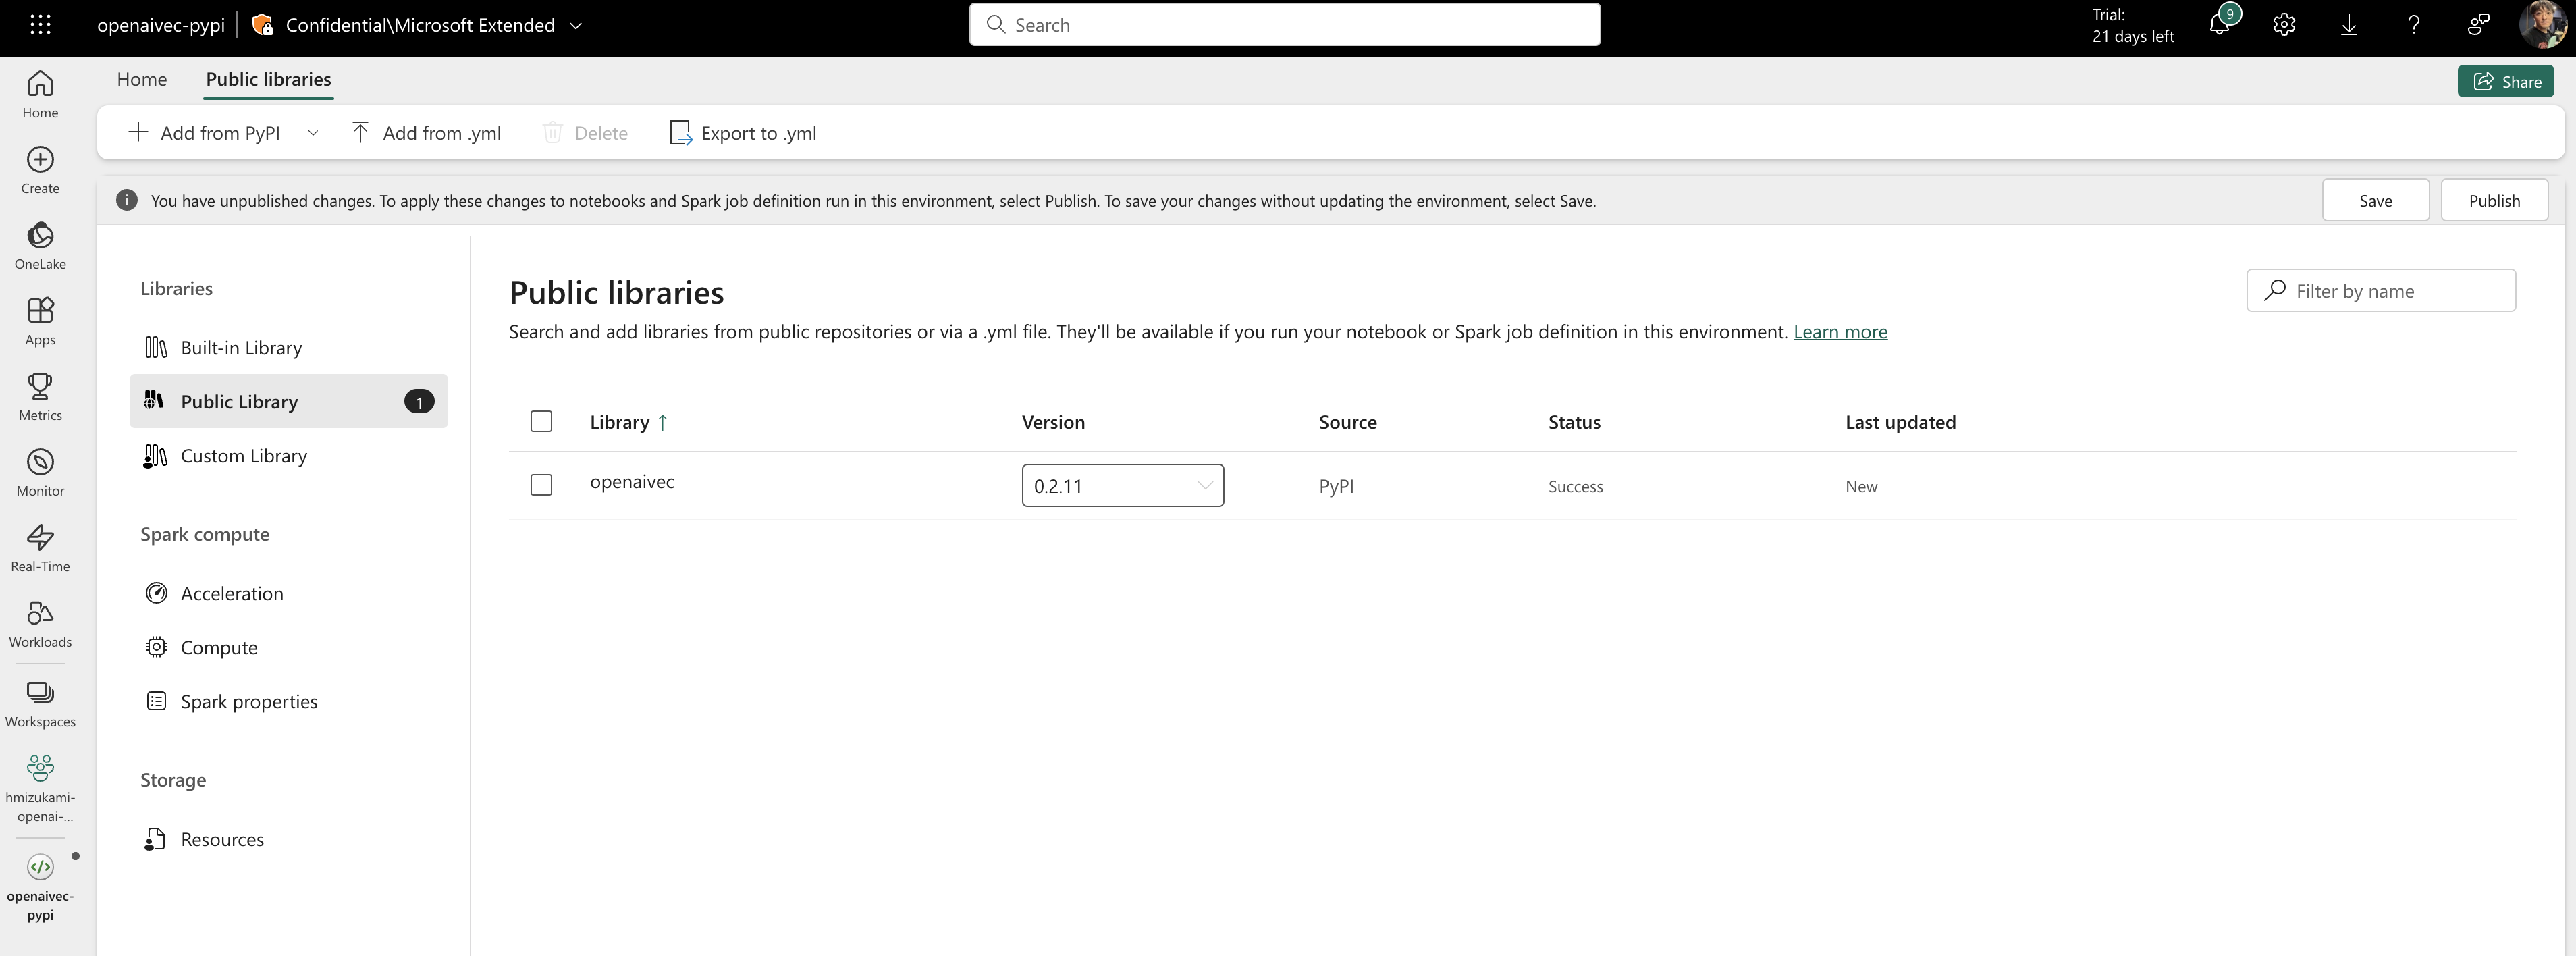
Task: Check the openaivec library row checkbox
Action: [x=541, y=485]
